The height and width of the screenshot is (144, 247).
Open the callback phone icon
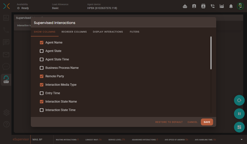213,6
